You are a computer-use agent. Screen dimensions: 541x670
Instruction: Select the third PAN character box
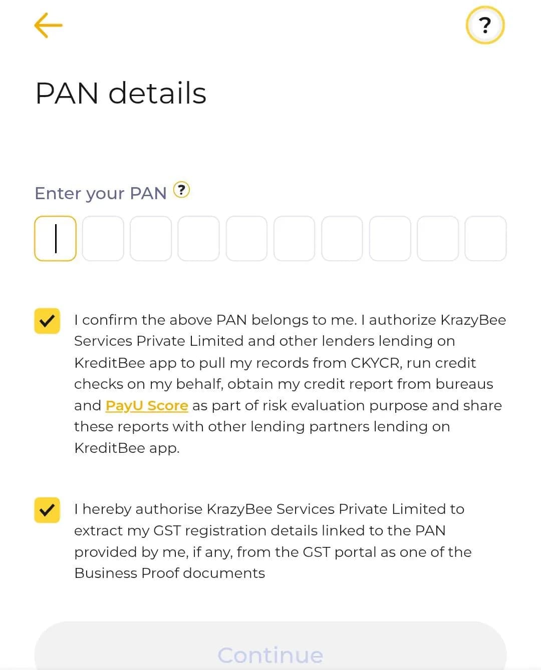point(151,238)
